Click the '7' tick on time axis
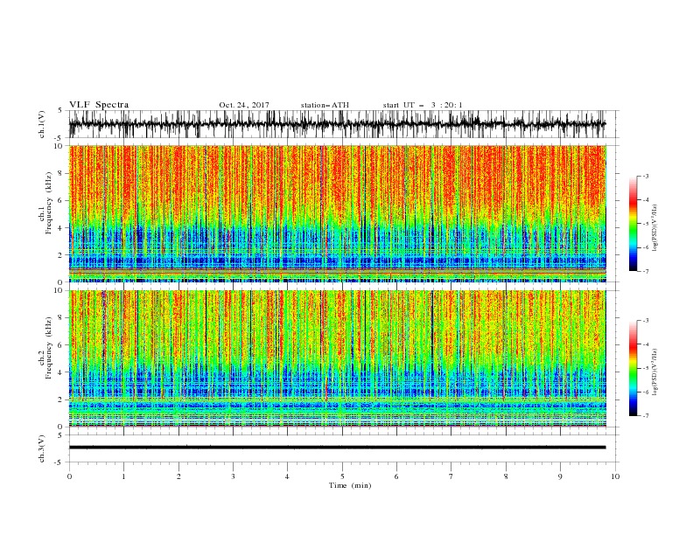The width and height of the screenshot is (693, 535). coord(451,476)
